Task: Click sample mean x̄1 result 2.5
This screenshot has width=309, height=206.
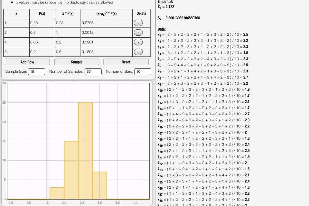Action: (x=246, y=34)
